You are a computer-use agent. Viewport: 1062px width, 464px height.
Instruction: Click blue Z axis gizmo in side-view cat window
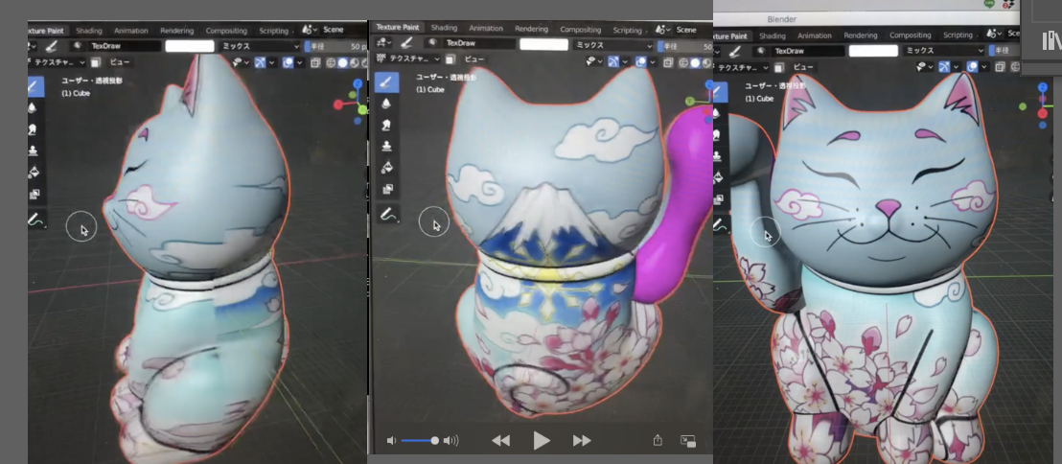[358, 84]
